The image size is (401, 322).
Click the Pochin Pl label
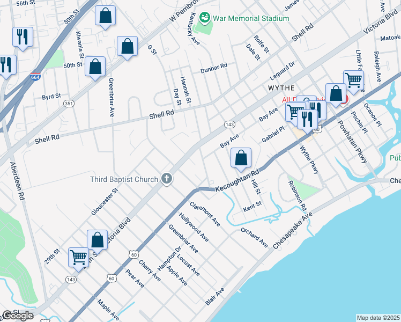tap(359, 122)
